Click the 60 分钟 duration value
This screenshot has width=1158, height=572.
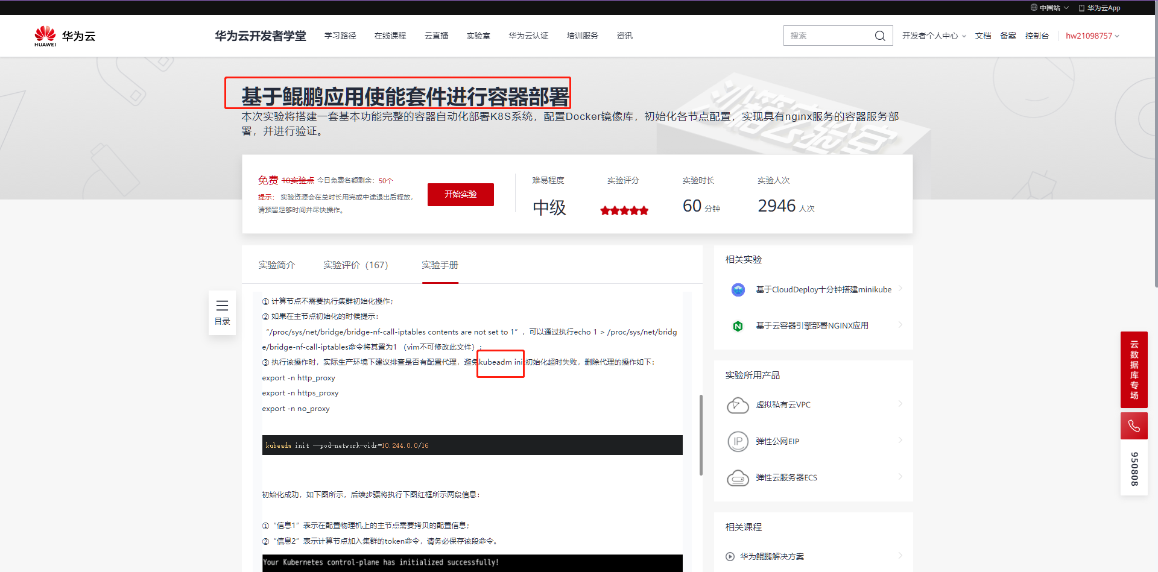pyautogui.click(x=701, y=206)
